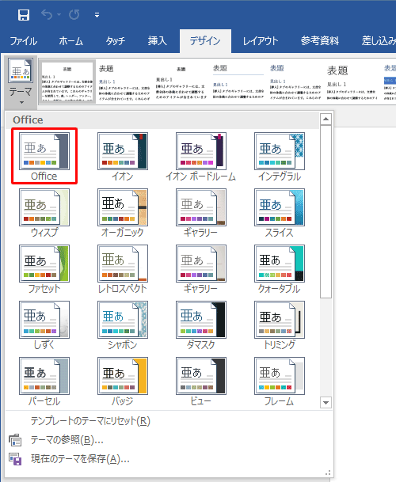396x482 pixels.
Task: Apply the しずく theme
Action: point(44,325)
